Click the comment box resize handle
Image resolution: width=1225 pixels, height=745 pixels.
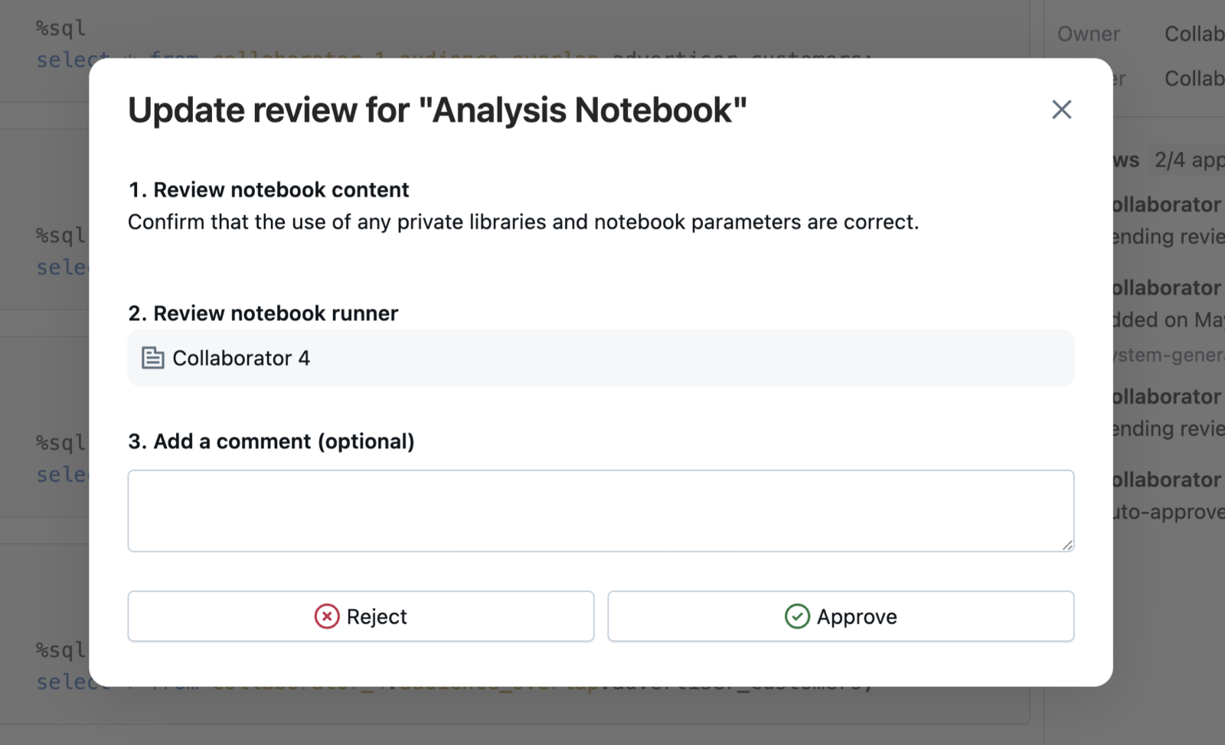1067,545
